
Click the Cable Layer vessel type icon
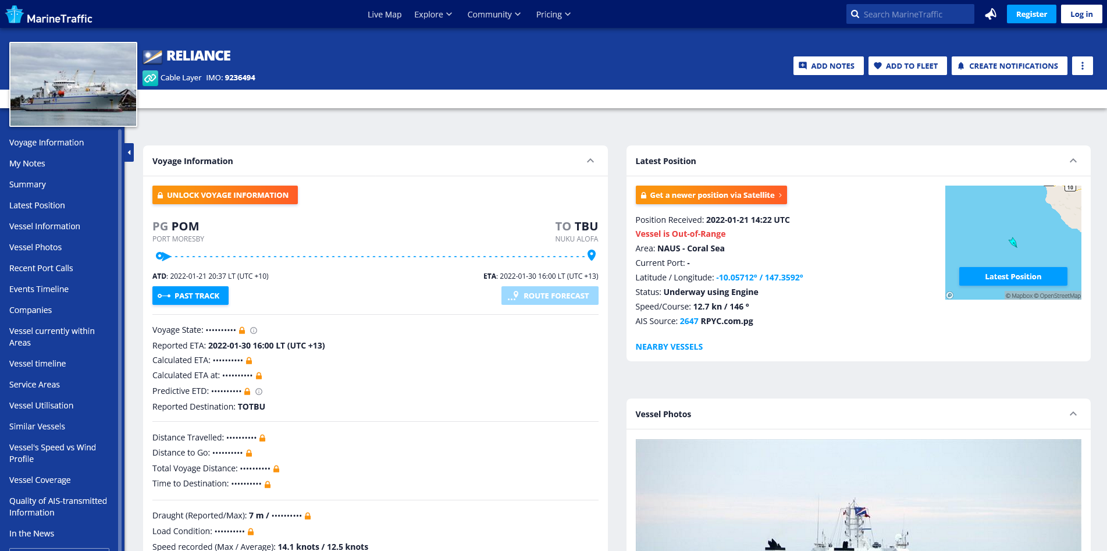click(x=150, y=78)
